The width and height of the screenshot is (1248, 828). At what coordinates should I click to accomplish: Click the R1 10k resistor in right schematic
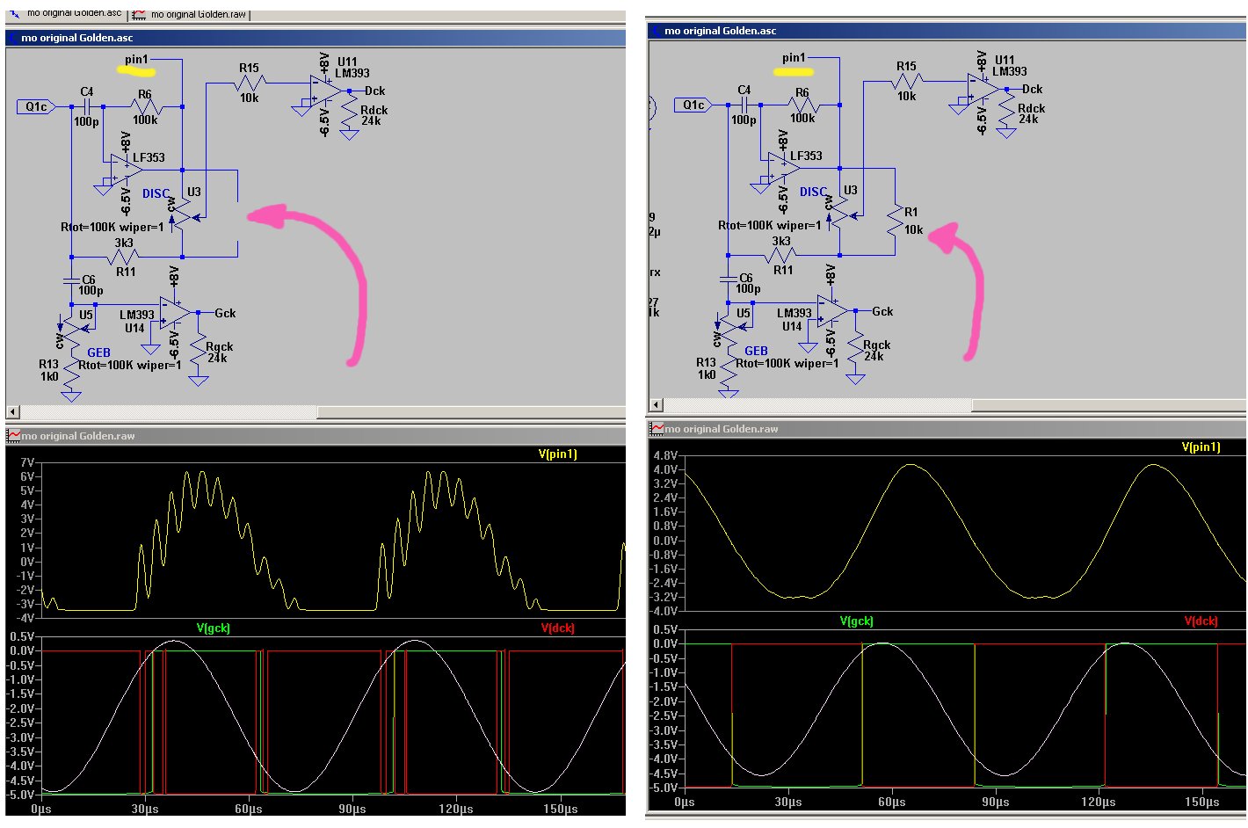click(x=895, y=220)
